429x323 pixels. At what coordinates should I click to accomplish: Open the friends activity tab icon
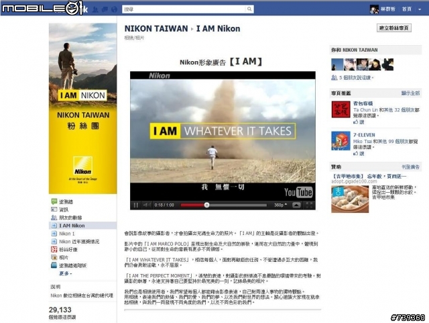coord(54,218)
